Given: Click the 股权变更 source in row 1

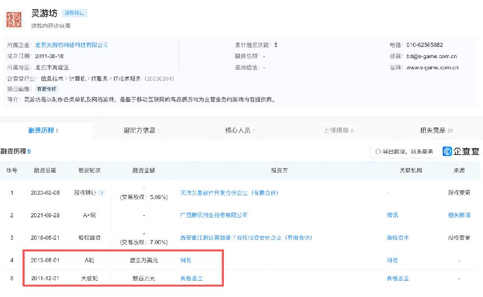Looking at the screenshot, I should [459, 192].
